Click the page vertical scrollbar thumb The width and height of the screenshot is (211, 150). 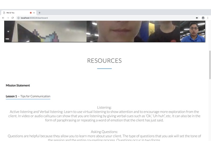210,65
